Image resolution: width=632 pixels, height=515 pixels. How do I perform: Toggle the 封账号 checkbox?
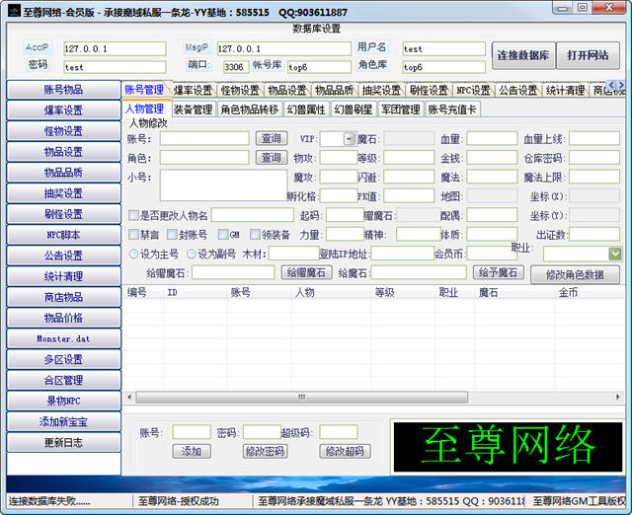(172, 235)
